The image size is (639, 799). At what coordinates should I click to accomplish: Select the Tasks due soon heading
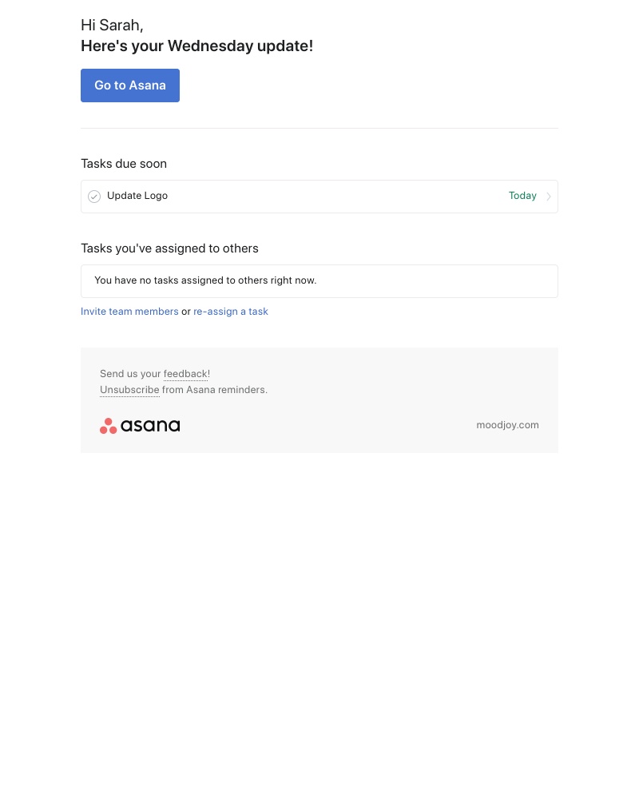[124, 164]
